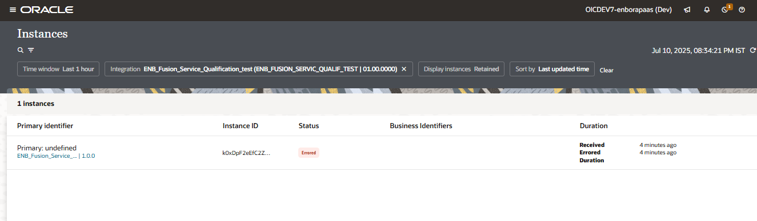Open Display instances Retained filter
This screenshot has width=757, height=221.
[461, 69]
